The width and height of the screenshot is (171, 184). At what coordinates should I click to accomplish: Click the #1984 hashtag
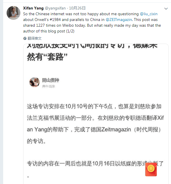pos(55,20)
